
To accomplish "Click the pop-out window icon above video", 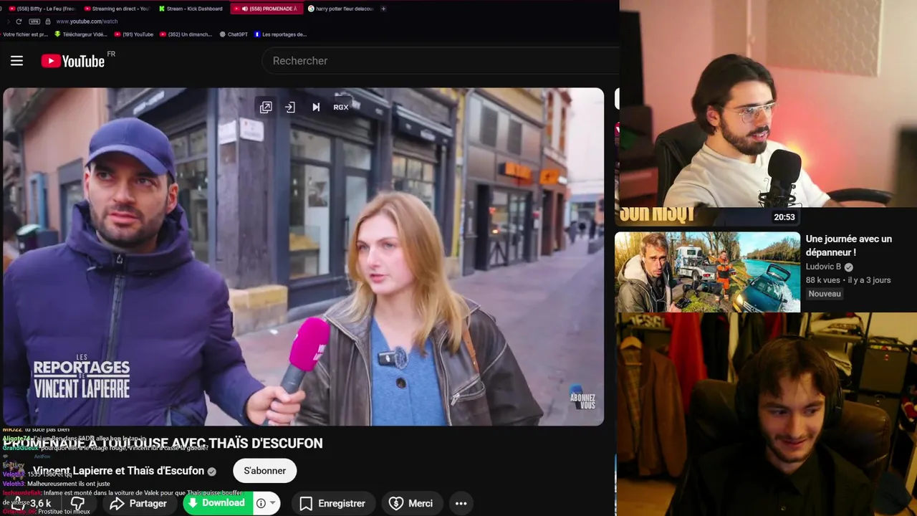I will 266,107.
